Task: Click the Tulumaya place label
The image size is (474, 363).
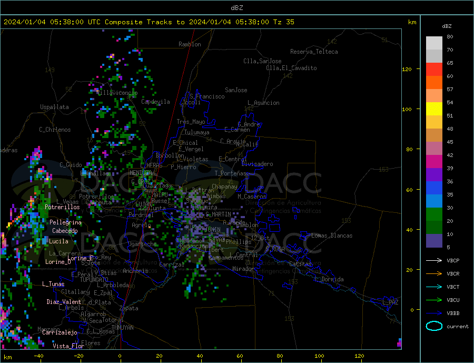Action: 197,132
